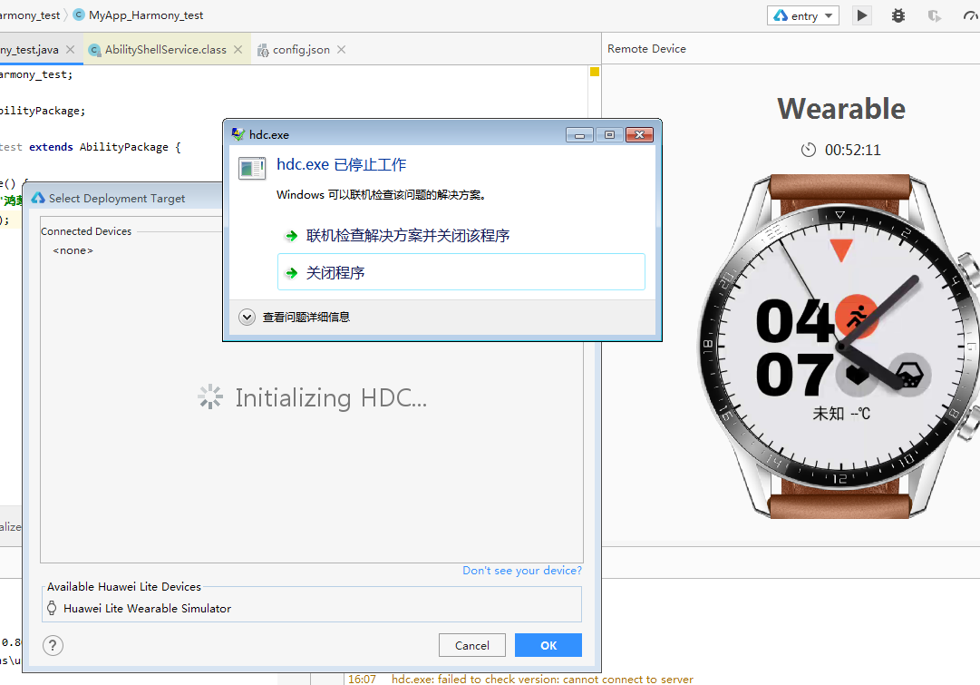980x685 pixels.
Task: Click the remote device timer 00:52:11
Action: 852,150
